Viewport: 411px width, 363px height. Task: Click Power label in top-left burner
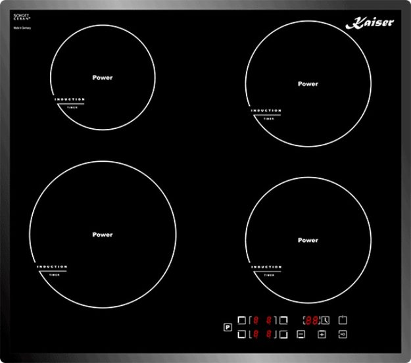click(102, 78)
